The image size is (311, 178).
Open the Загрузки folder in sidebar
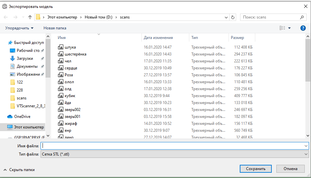click(25, 58)
